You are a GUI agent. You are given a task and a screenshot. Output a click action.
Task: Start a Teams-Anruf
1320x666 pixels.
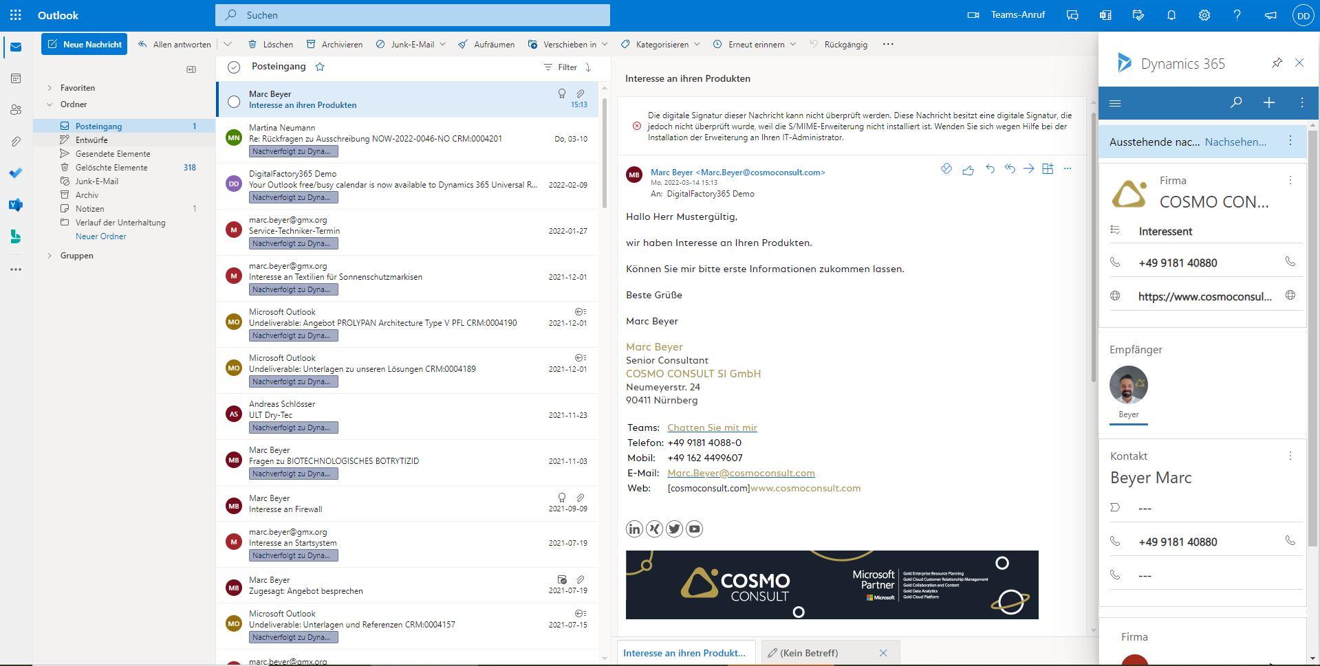tap(1006, 14)
